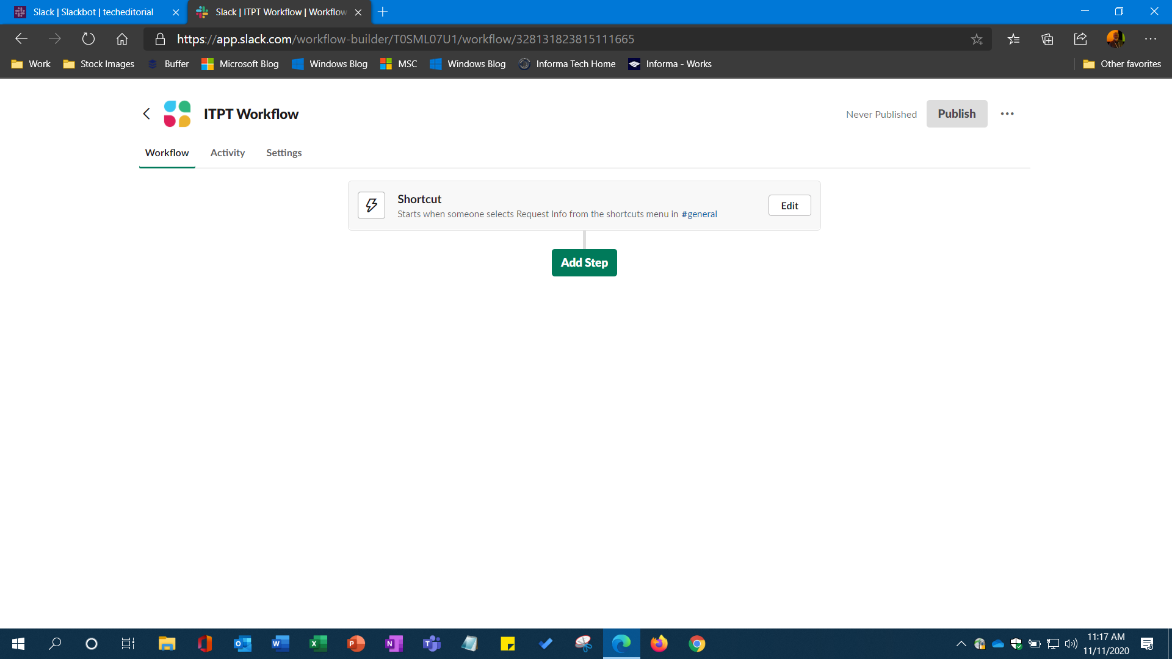Click the back chevron beside the workflow icon
The height and width of the screenshot is (659, 1172).
146,113
